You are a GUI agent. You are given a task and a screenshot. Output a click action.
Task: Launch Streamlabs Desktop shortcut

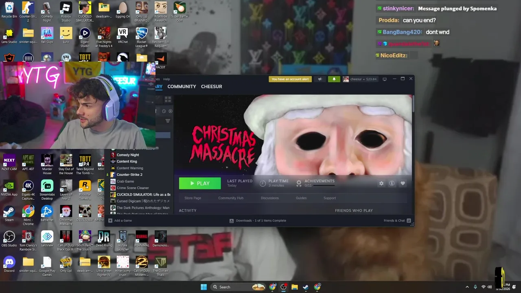[x=47, y=190]
